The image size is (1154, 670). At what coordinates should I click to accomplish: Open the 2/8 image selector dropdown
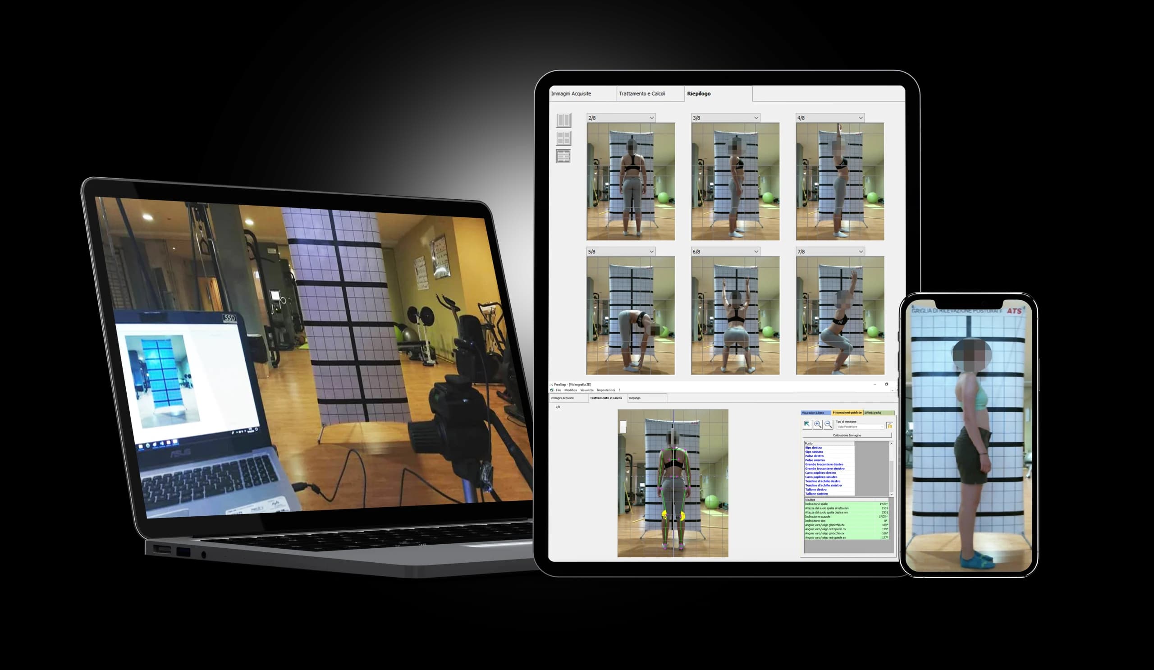tap(651, 118)
